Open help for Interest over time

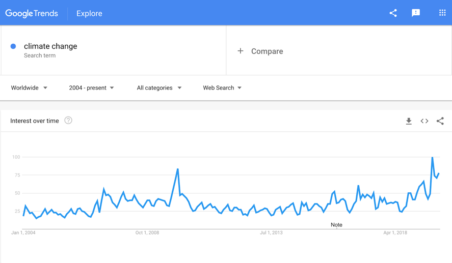[x=68, y=121]
